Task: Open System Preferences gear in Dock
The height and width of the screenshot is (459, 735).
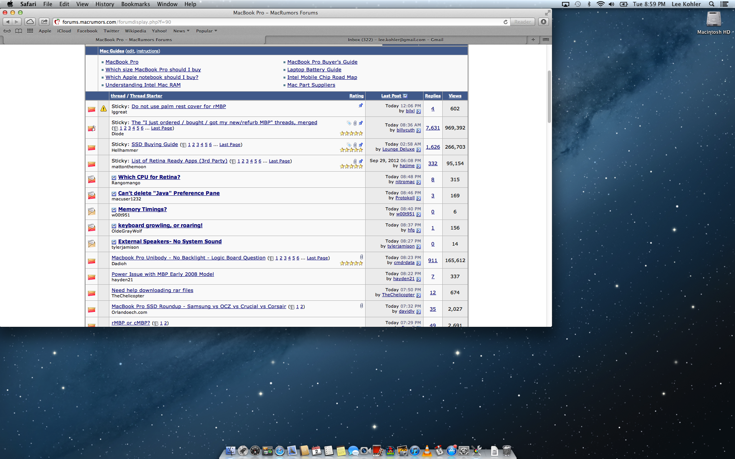Action: tap(464, 451)
